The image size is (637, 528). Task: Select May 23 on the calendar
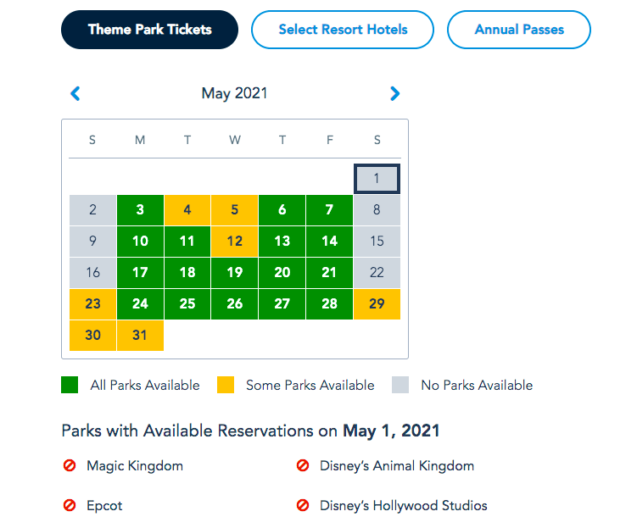(92, 303)
